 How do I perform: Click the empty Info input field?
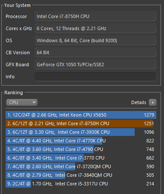point(95,77)
